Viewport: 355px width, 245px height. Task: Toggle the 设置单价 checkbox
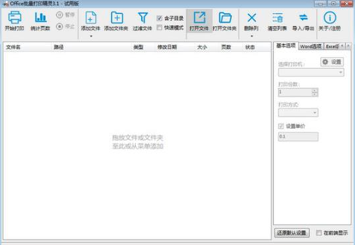pyautogui.click(x=281, y=126)
